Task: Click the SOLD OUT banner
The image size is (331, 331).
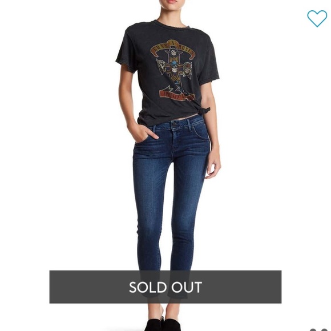Action: click(x=165, y=287)
